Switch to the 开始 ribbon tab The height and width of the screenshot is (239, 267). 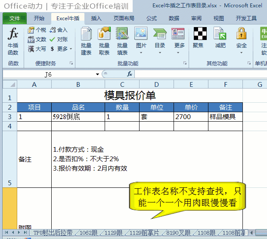click(39, 18)
